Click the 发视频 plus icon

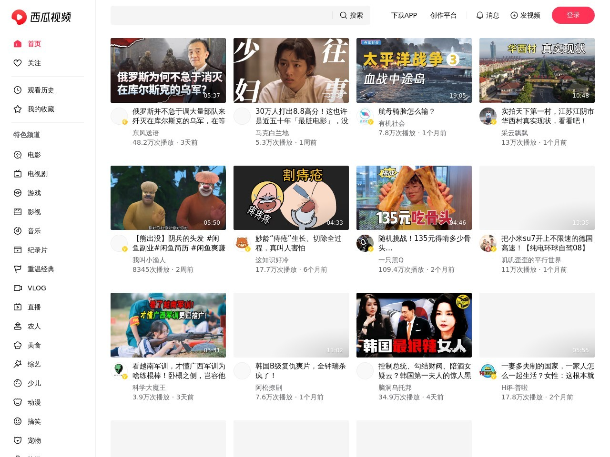[x=514, y=15]
